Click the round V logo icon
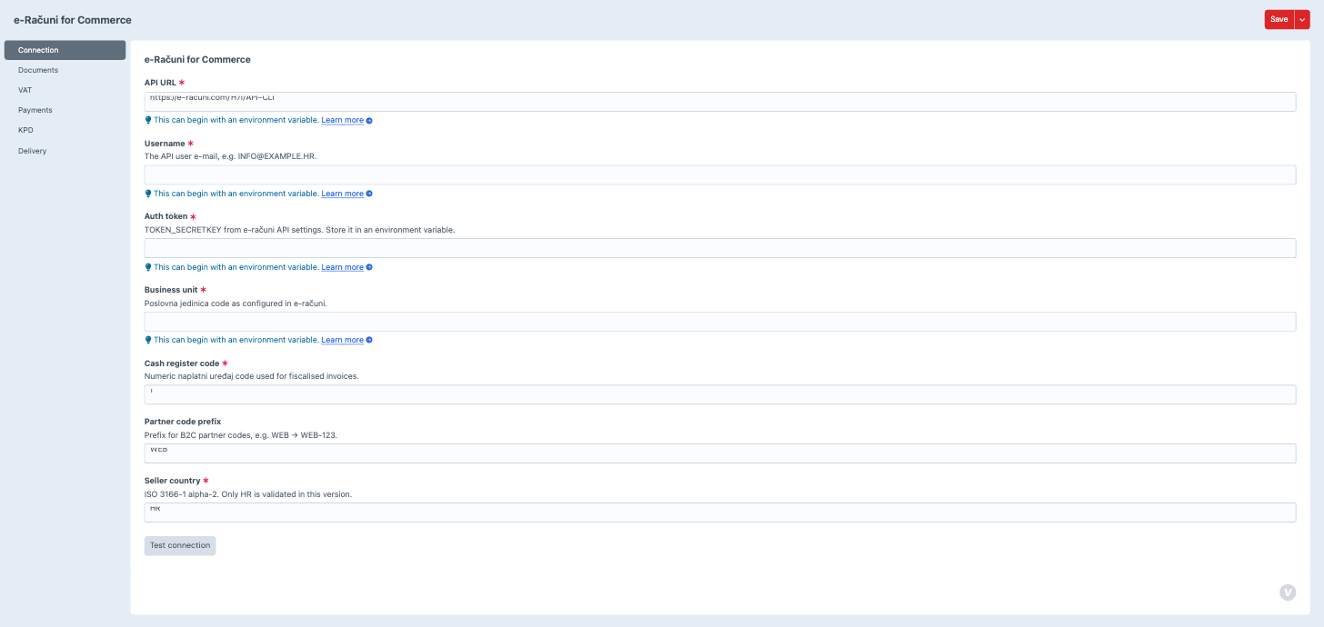1324x627 pixels. click(1288, 592)
